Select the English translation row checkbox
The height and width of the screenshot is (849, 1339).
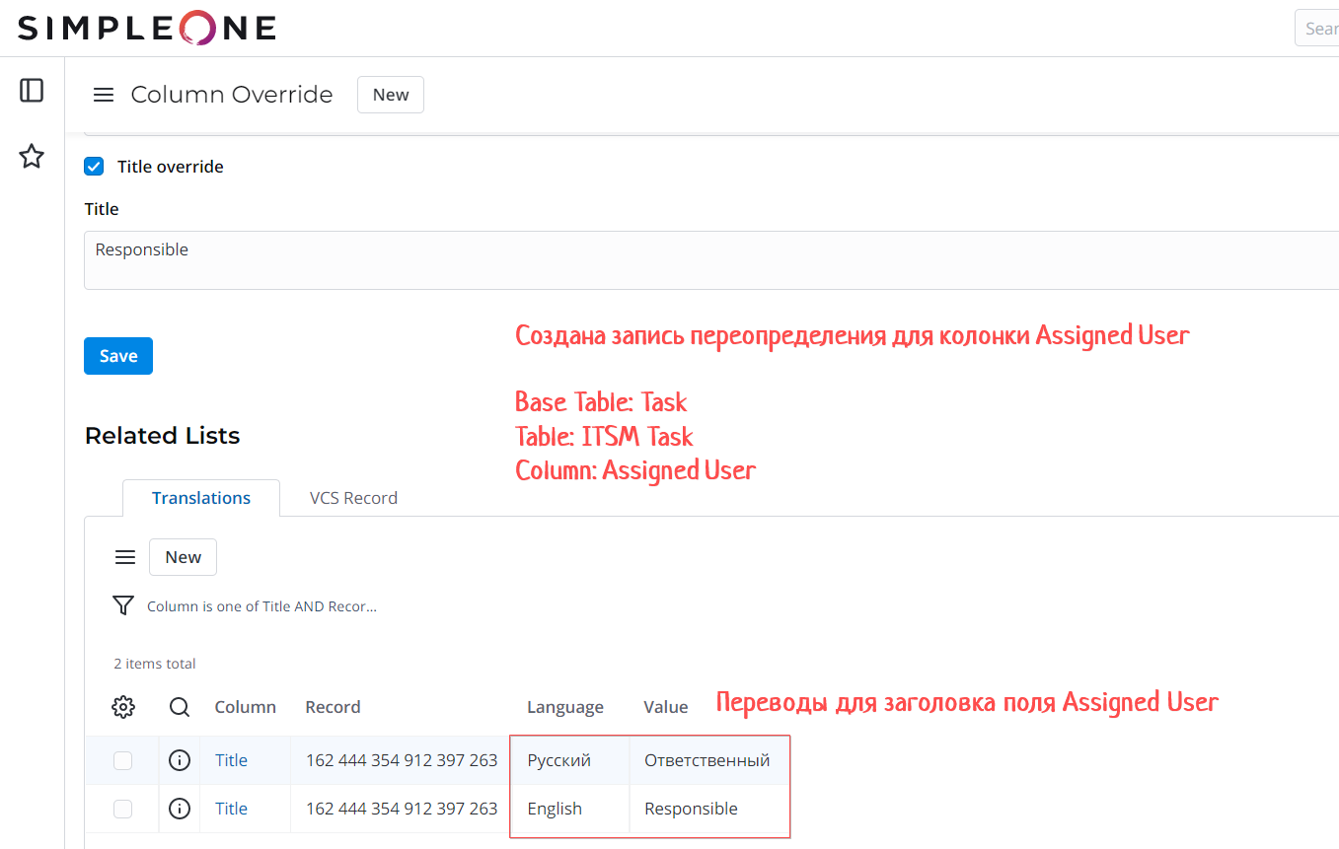pyautogui.click(x=122, y=809)
